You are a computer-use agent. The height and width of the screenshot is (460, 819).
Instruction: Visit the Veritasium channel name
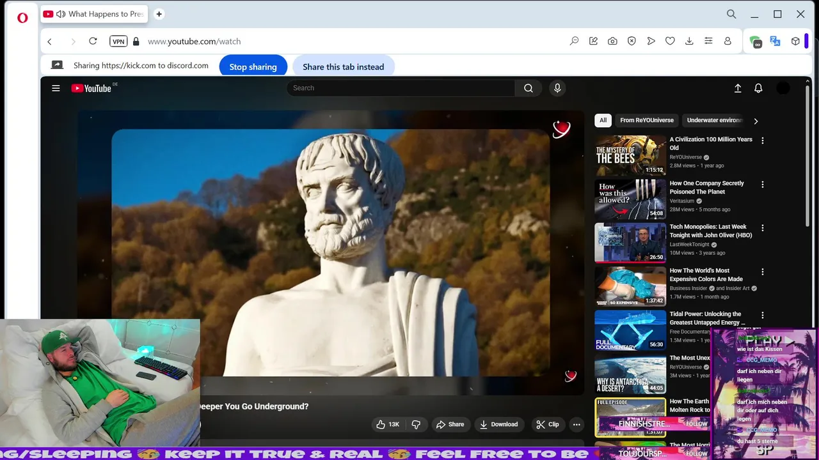click(x=683, y=201)
